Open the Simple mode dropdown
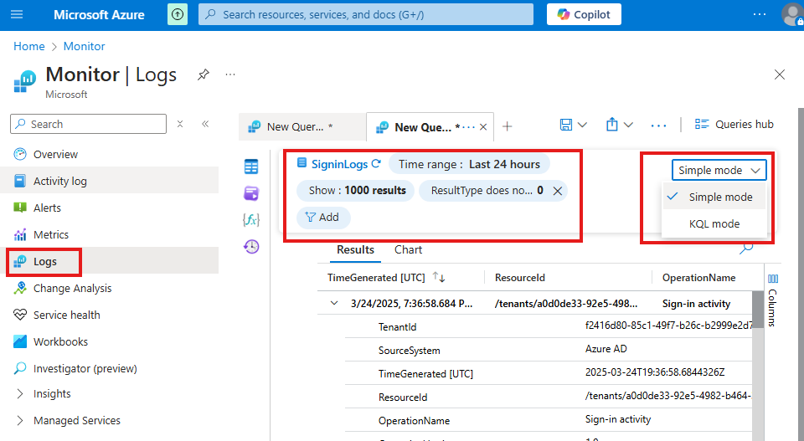The image size is (804, 441). (719, 170)
